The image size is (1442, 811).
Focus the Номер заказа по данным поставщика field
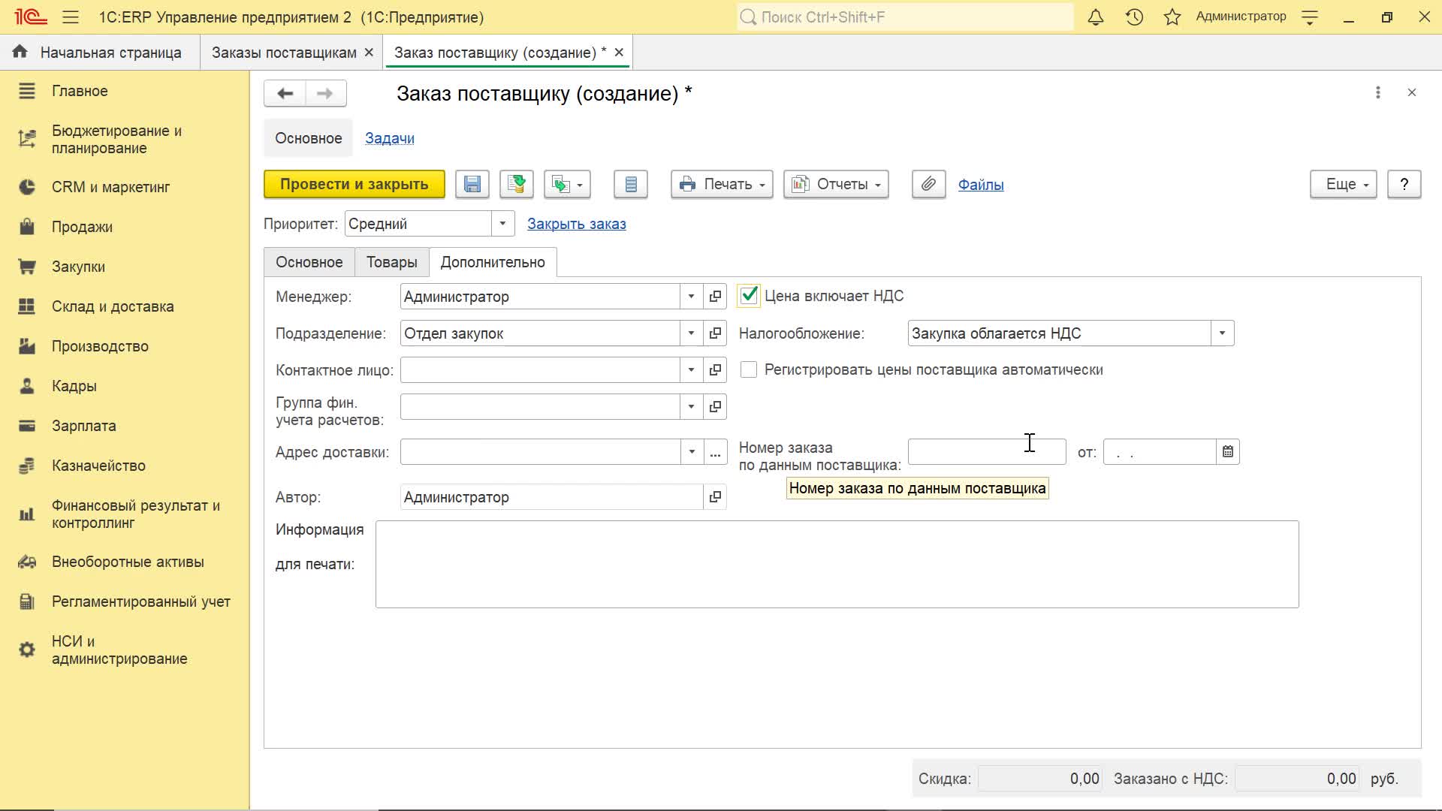click(x=987, y=452)
